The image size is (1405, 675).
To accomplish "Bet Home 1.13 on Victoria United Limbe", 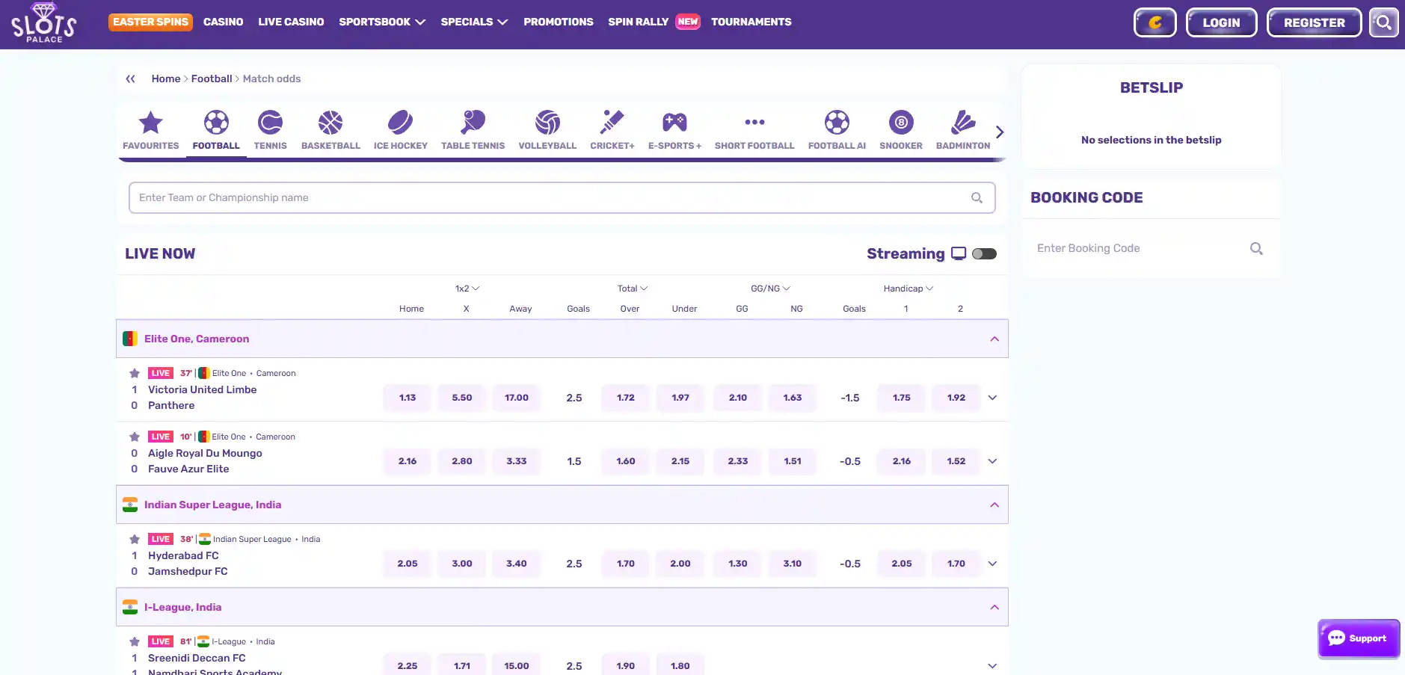I will click(x=408, y=398).
